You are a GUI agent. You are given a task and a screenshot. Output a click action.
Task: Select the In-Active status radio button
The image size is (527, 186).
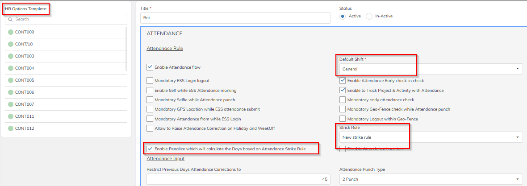tap(369, 16)
